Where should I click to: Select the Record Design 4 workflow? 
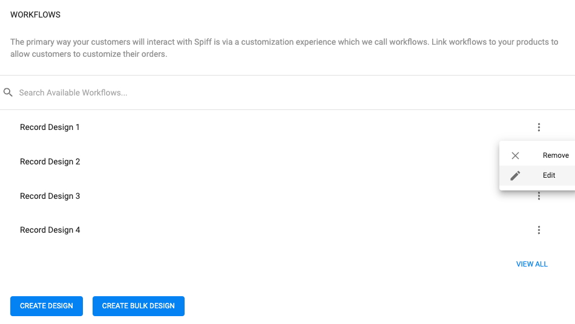50,230
